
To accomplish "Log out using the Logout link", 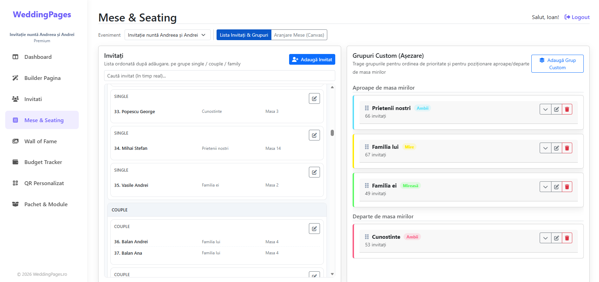I will pyautogui.click(x=577, y=17).
